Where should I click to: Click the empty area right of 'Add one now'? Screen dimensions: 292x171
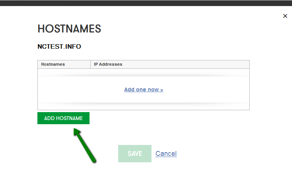pos(206,89)
